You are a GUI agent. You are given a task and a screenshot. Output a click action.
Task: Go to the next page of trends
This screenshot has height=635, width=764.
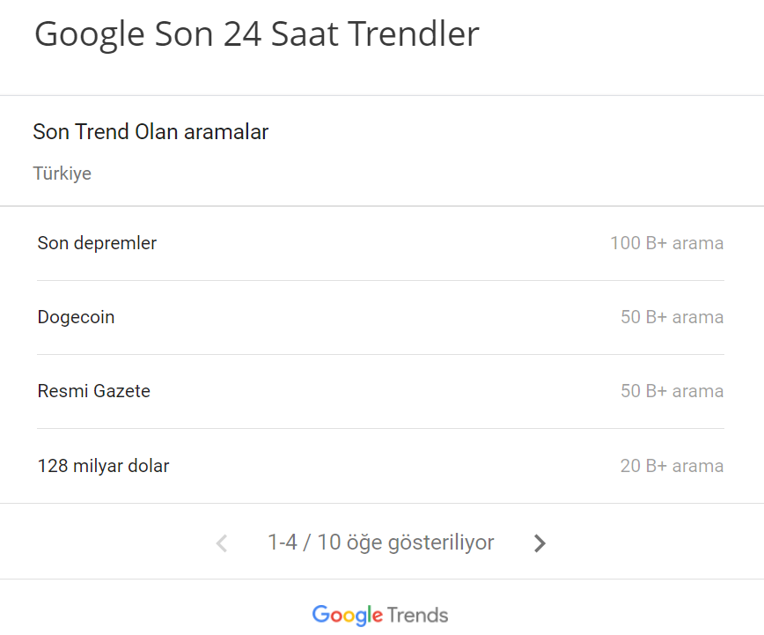point(540,543)
